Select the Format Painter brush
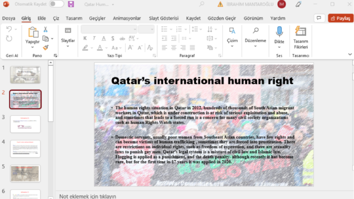Screen dimensions: 354x199 (46, 47)
